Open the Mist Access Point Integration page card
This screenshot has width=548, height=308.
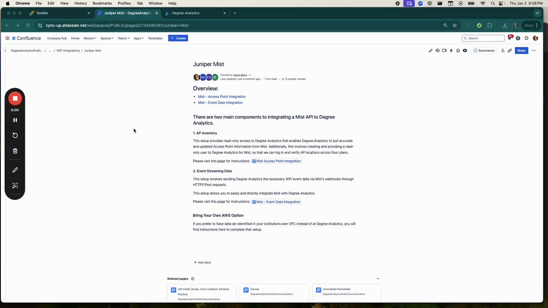277,161
